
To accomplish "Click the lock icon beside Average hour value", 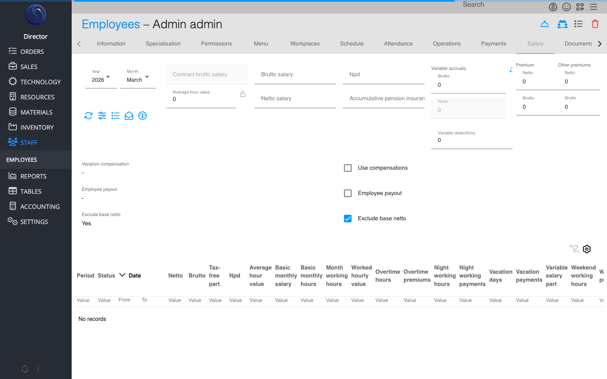I will [243, 94].
